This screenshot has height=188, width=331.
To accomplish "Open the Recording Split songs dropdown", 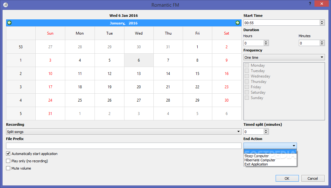I will (x=124, y=131).
